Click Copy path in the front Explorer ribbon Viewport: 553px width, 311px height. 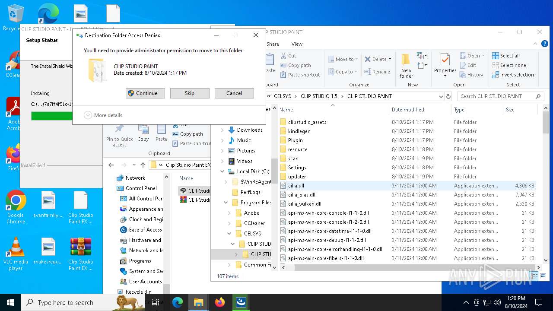296,65
